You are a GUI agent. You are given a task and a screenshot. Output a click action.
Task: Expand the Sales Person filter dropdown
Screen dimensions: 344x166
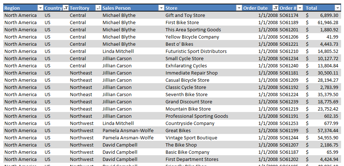click(161, 8)
